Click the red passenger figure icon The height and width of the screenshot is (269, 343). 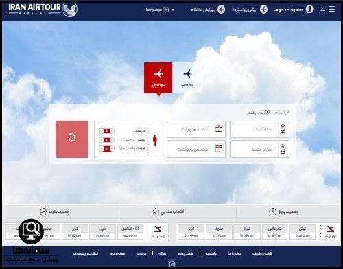[x=155, y=141]
